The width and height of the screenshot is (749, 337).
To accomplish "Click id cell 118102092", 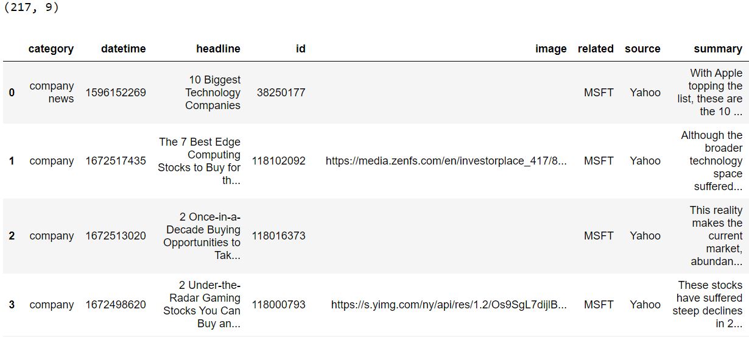I will click(279, 161).
